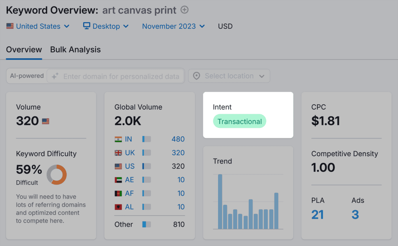The width and height of the screenshot is (398, 246).
Task: Click the location pin icon
Action: click(197, 76)
